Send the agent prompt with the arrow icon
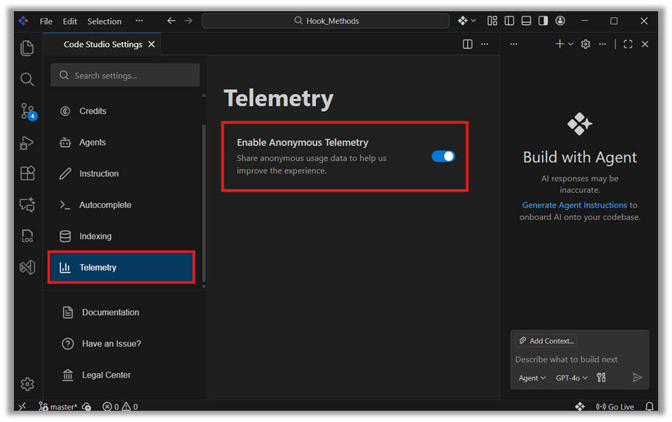The width and height of the screenshot is (672, 422). click(x=637, y=377)
